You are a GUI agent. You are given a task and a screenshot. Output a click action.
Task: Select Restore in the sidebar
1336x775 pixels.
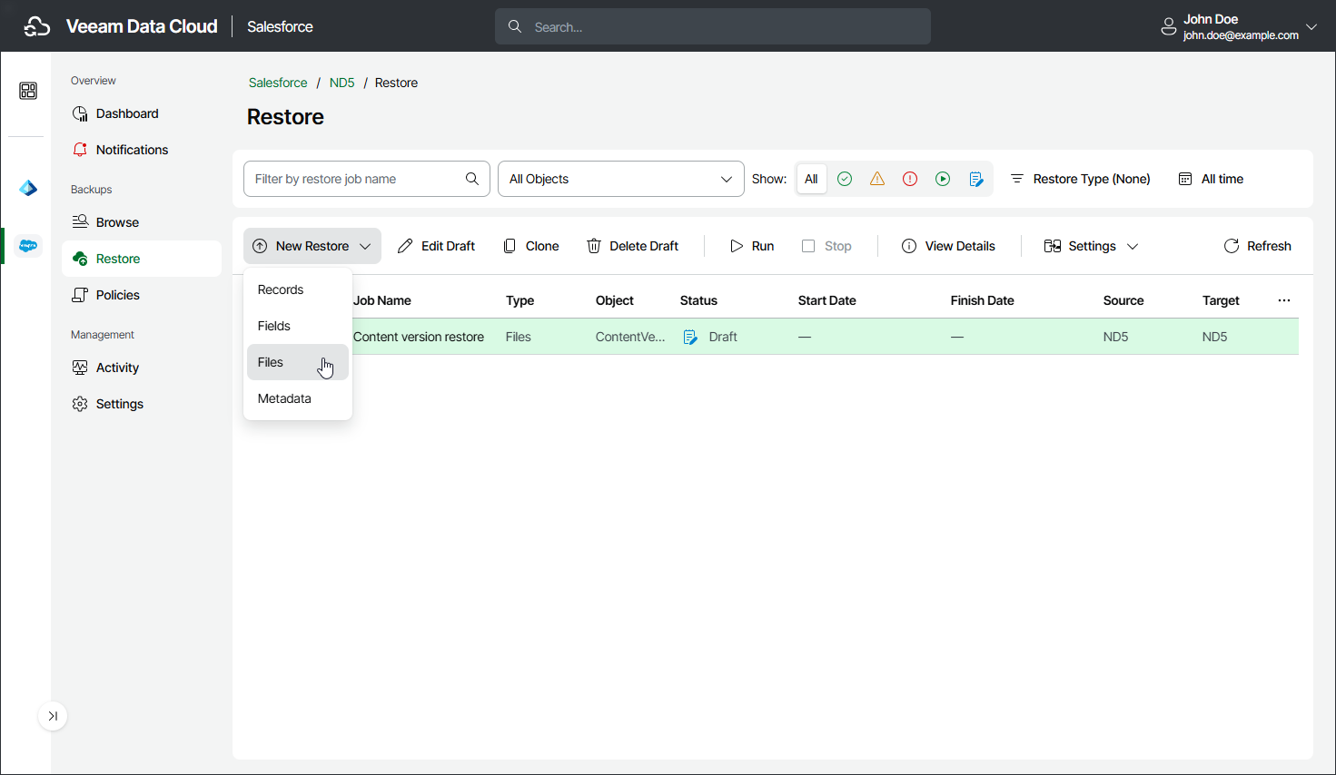point(142,259)
